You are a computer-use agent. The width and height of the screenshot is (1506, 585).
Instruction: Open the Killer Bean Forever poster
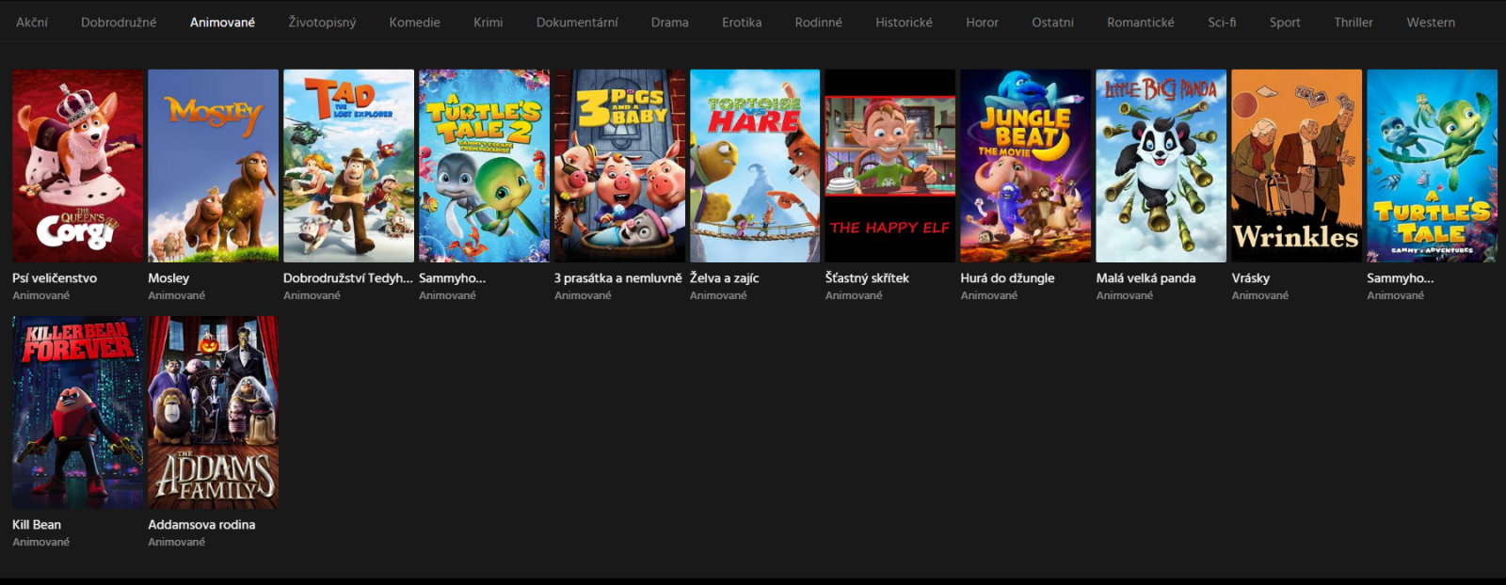click(78, 412)
